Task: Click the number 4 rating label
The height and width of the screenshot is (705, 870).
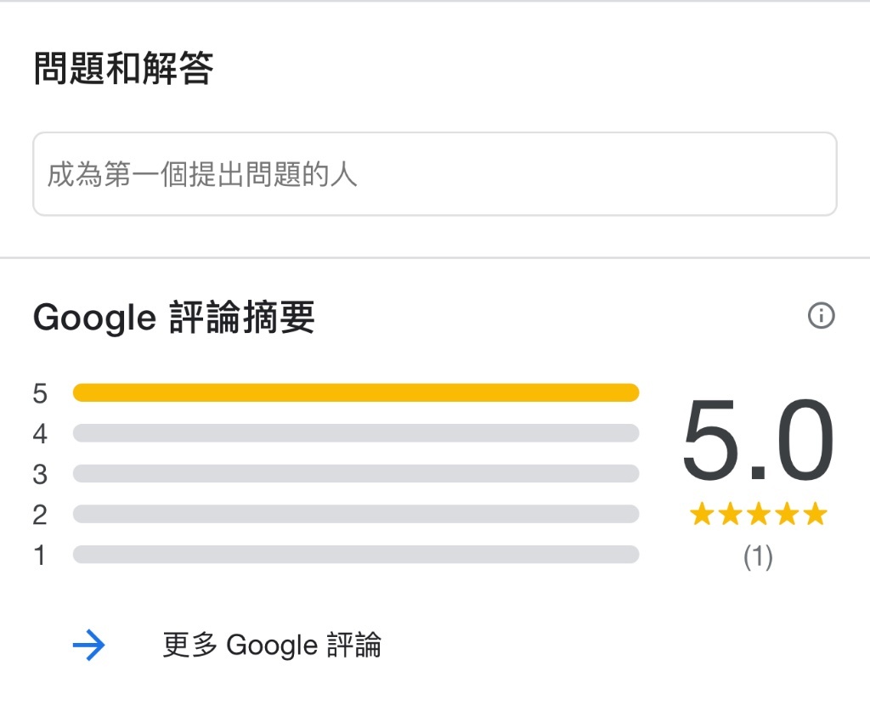Action: coord(40,434)
